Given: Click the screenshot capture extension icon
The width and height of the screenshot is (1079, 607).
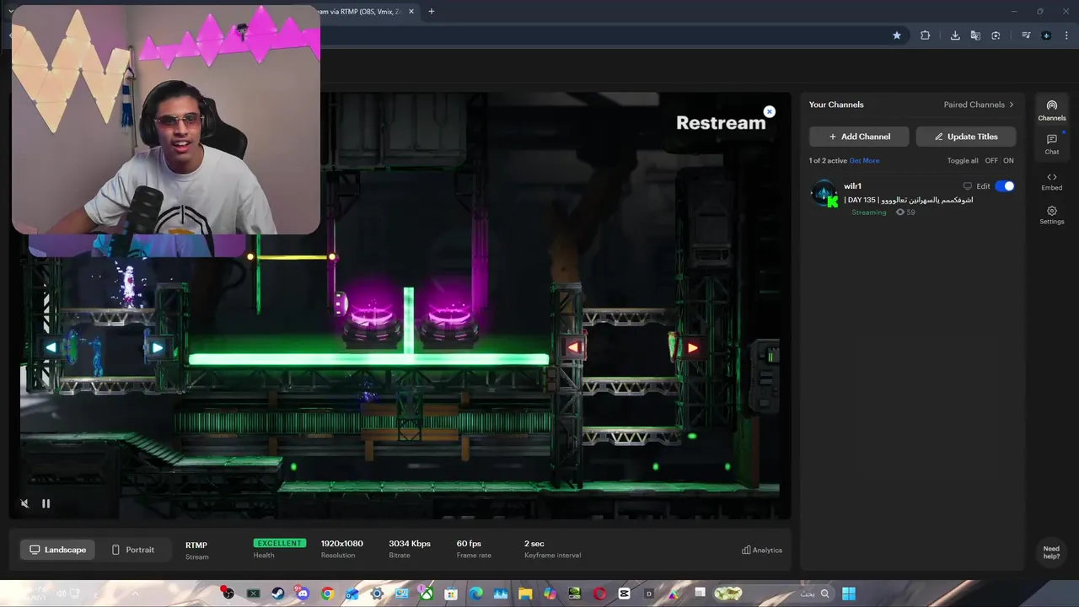Looking at the screenshot, I should [x=996, y=35].
